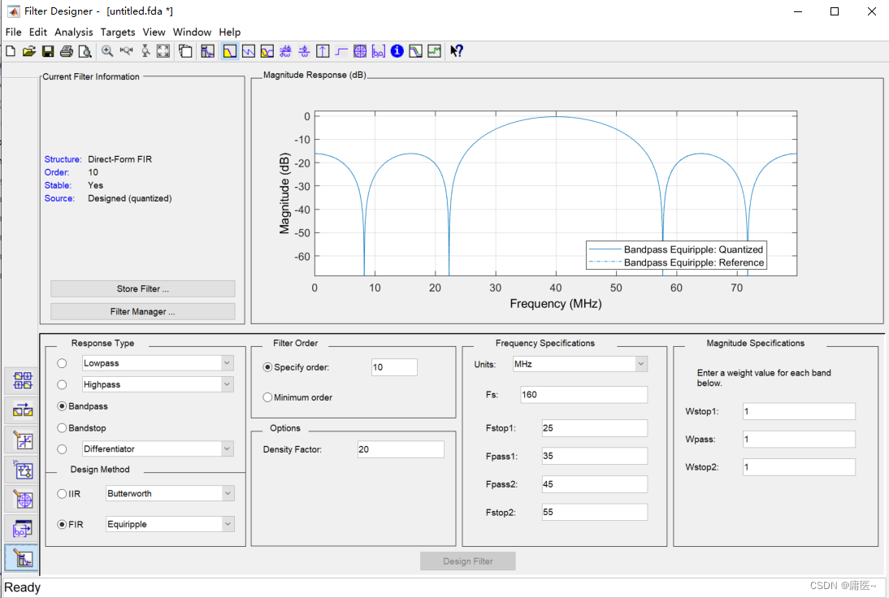Open the Transform Filter sidebar panel
This screenshot has height=598, width=889.
pyautogui.click(x=23, y=410)
